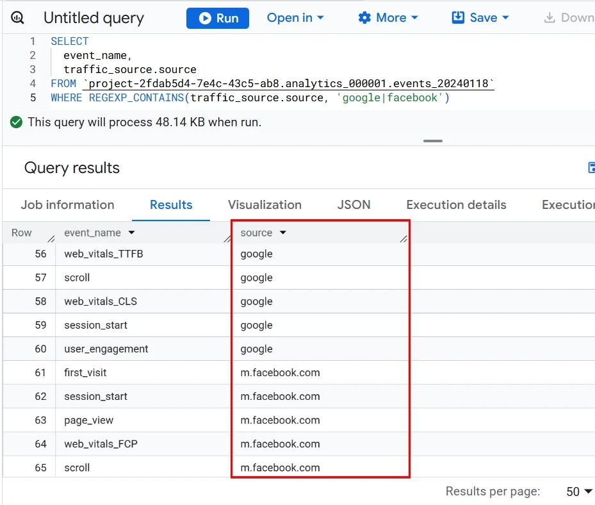
Task: Select the web_vitals_CLS cell in row 58
Action: point(101,301)
